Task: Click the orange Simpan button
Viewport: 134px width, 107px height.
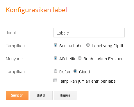Action: click(17, 95)
